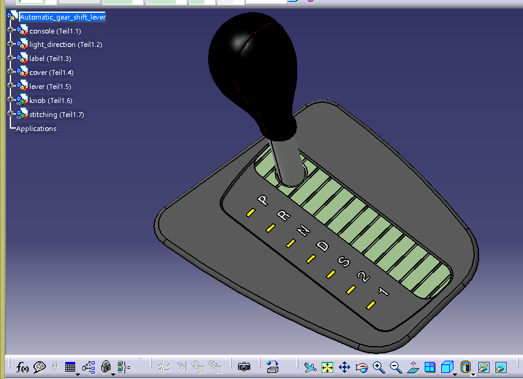
Task: Open the Lock icon dropdown arrow
Action: (x=113, y=375)
